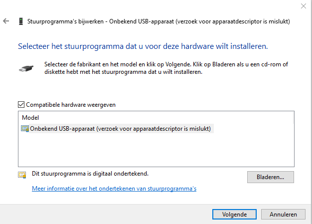Click empty area in the model list
312x224 pixels.
pyautogui.click(x=156, y=150)
